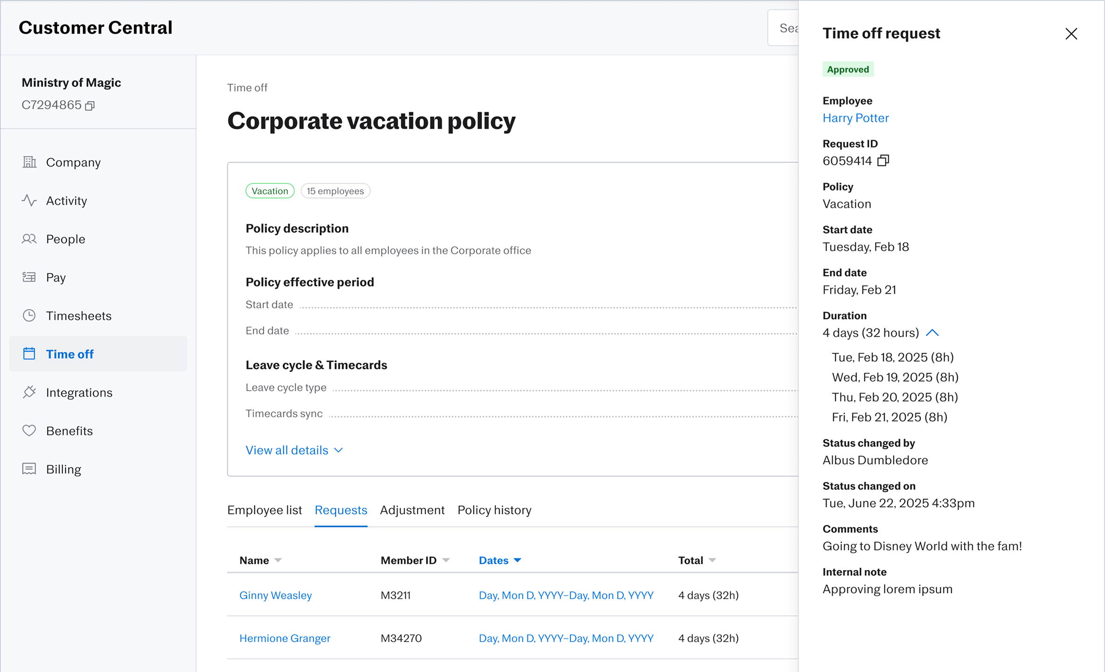Sort by Name column arrow
Image resolution: width=1105 pixels, height=672 pixels.
278,560
